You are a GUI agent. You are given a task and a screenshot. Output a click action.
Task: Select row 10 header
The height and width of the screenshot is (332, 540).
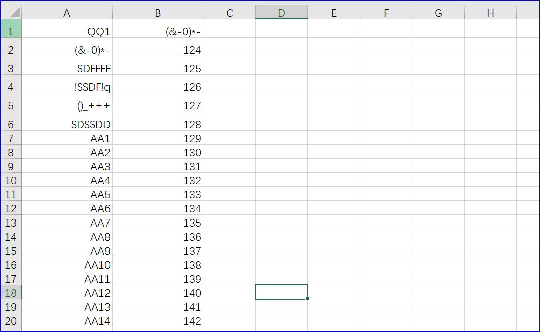coord(11,180)
